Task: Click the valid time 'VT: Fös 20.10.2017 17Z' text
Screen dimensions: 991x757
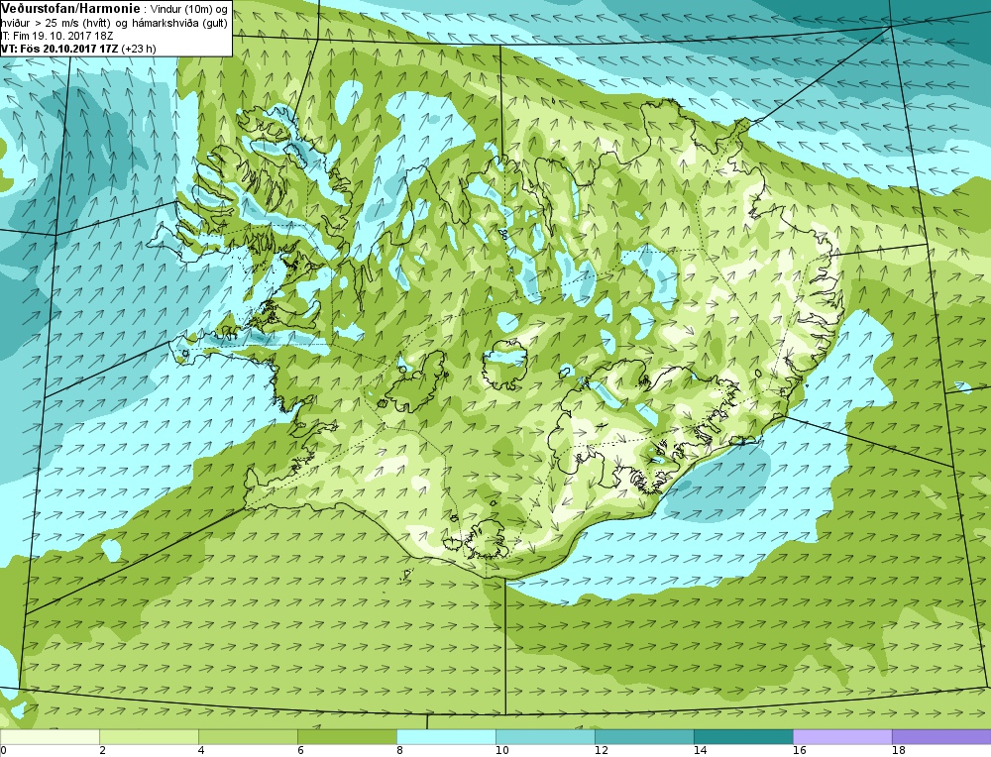Action: [60, 48]
